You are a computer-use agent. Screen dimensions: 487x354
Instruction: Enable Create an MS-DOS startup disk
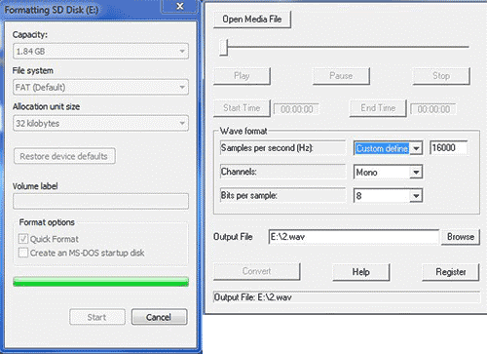click(x=23, y=253)
